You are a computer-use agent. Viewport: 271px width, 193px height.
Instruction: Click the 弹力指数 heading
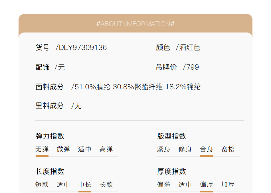(x=50, y=136)
